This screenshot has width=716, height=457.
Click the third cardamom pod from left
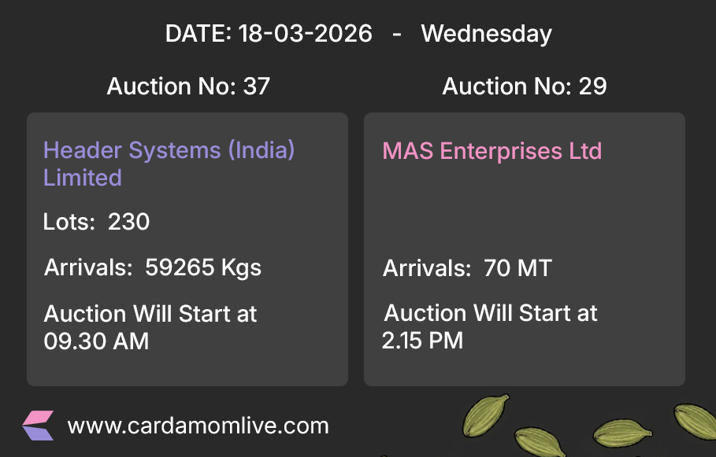coord(621,433)
